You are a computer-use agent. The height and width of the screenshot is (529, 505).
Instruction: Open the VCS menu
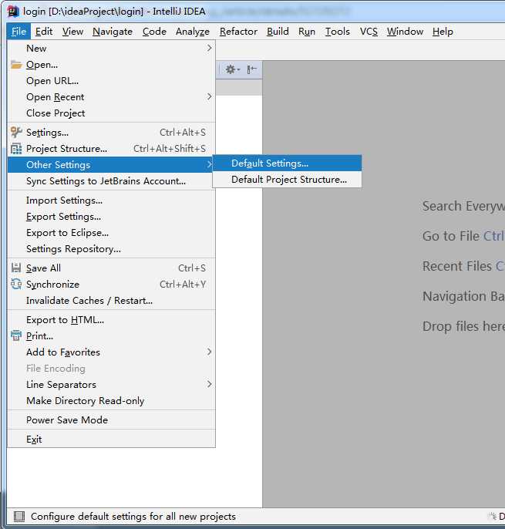click(369, 32)
